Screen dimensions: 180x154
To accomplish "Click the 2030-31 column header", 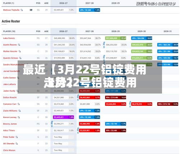I will tap(168, 31).
